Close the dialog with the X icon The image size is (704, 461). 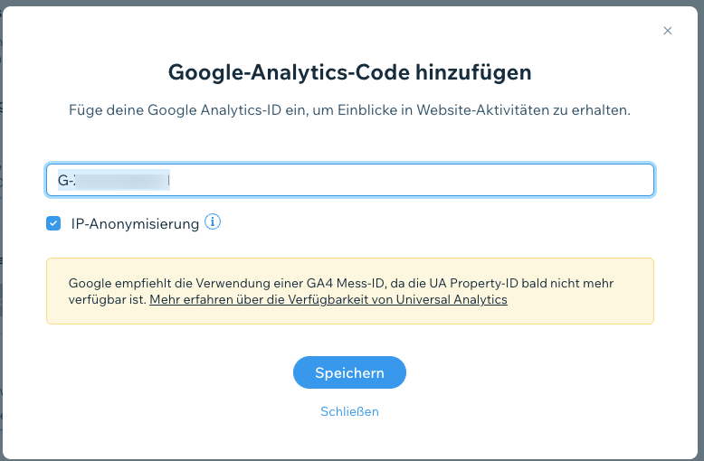pyautogui.click(x=668, y=31)
